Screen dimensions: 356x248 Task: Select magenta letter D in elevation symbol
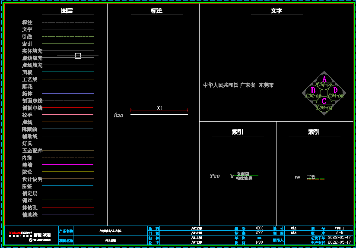pos(335,90)
